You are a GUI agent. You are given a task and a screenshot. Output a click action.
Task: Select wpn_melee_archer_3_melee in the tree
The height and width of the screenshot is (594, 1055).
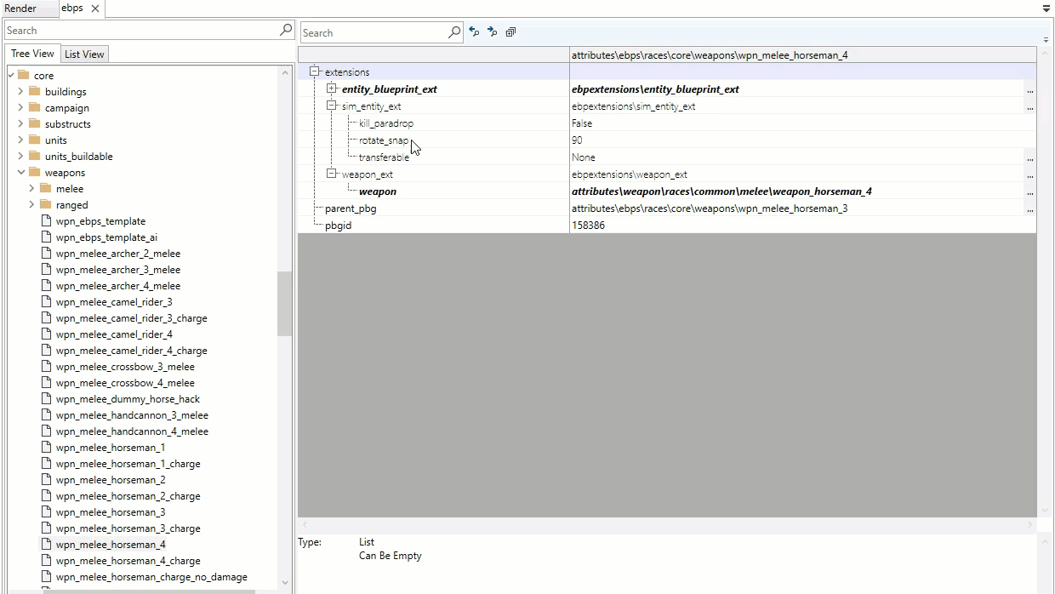pos(118,270)
